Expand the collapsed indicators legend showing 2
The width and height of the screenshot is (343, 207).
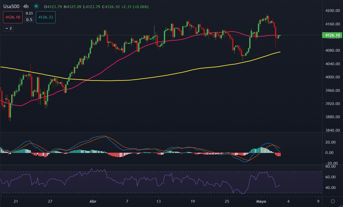point(8,28)
